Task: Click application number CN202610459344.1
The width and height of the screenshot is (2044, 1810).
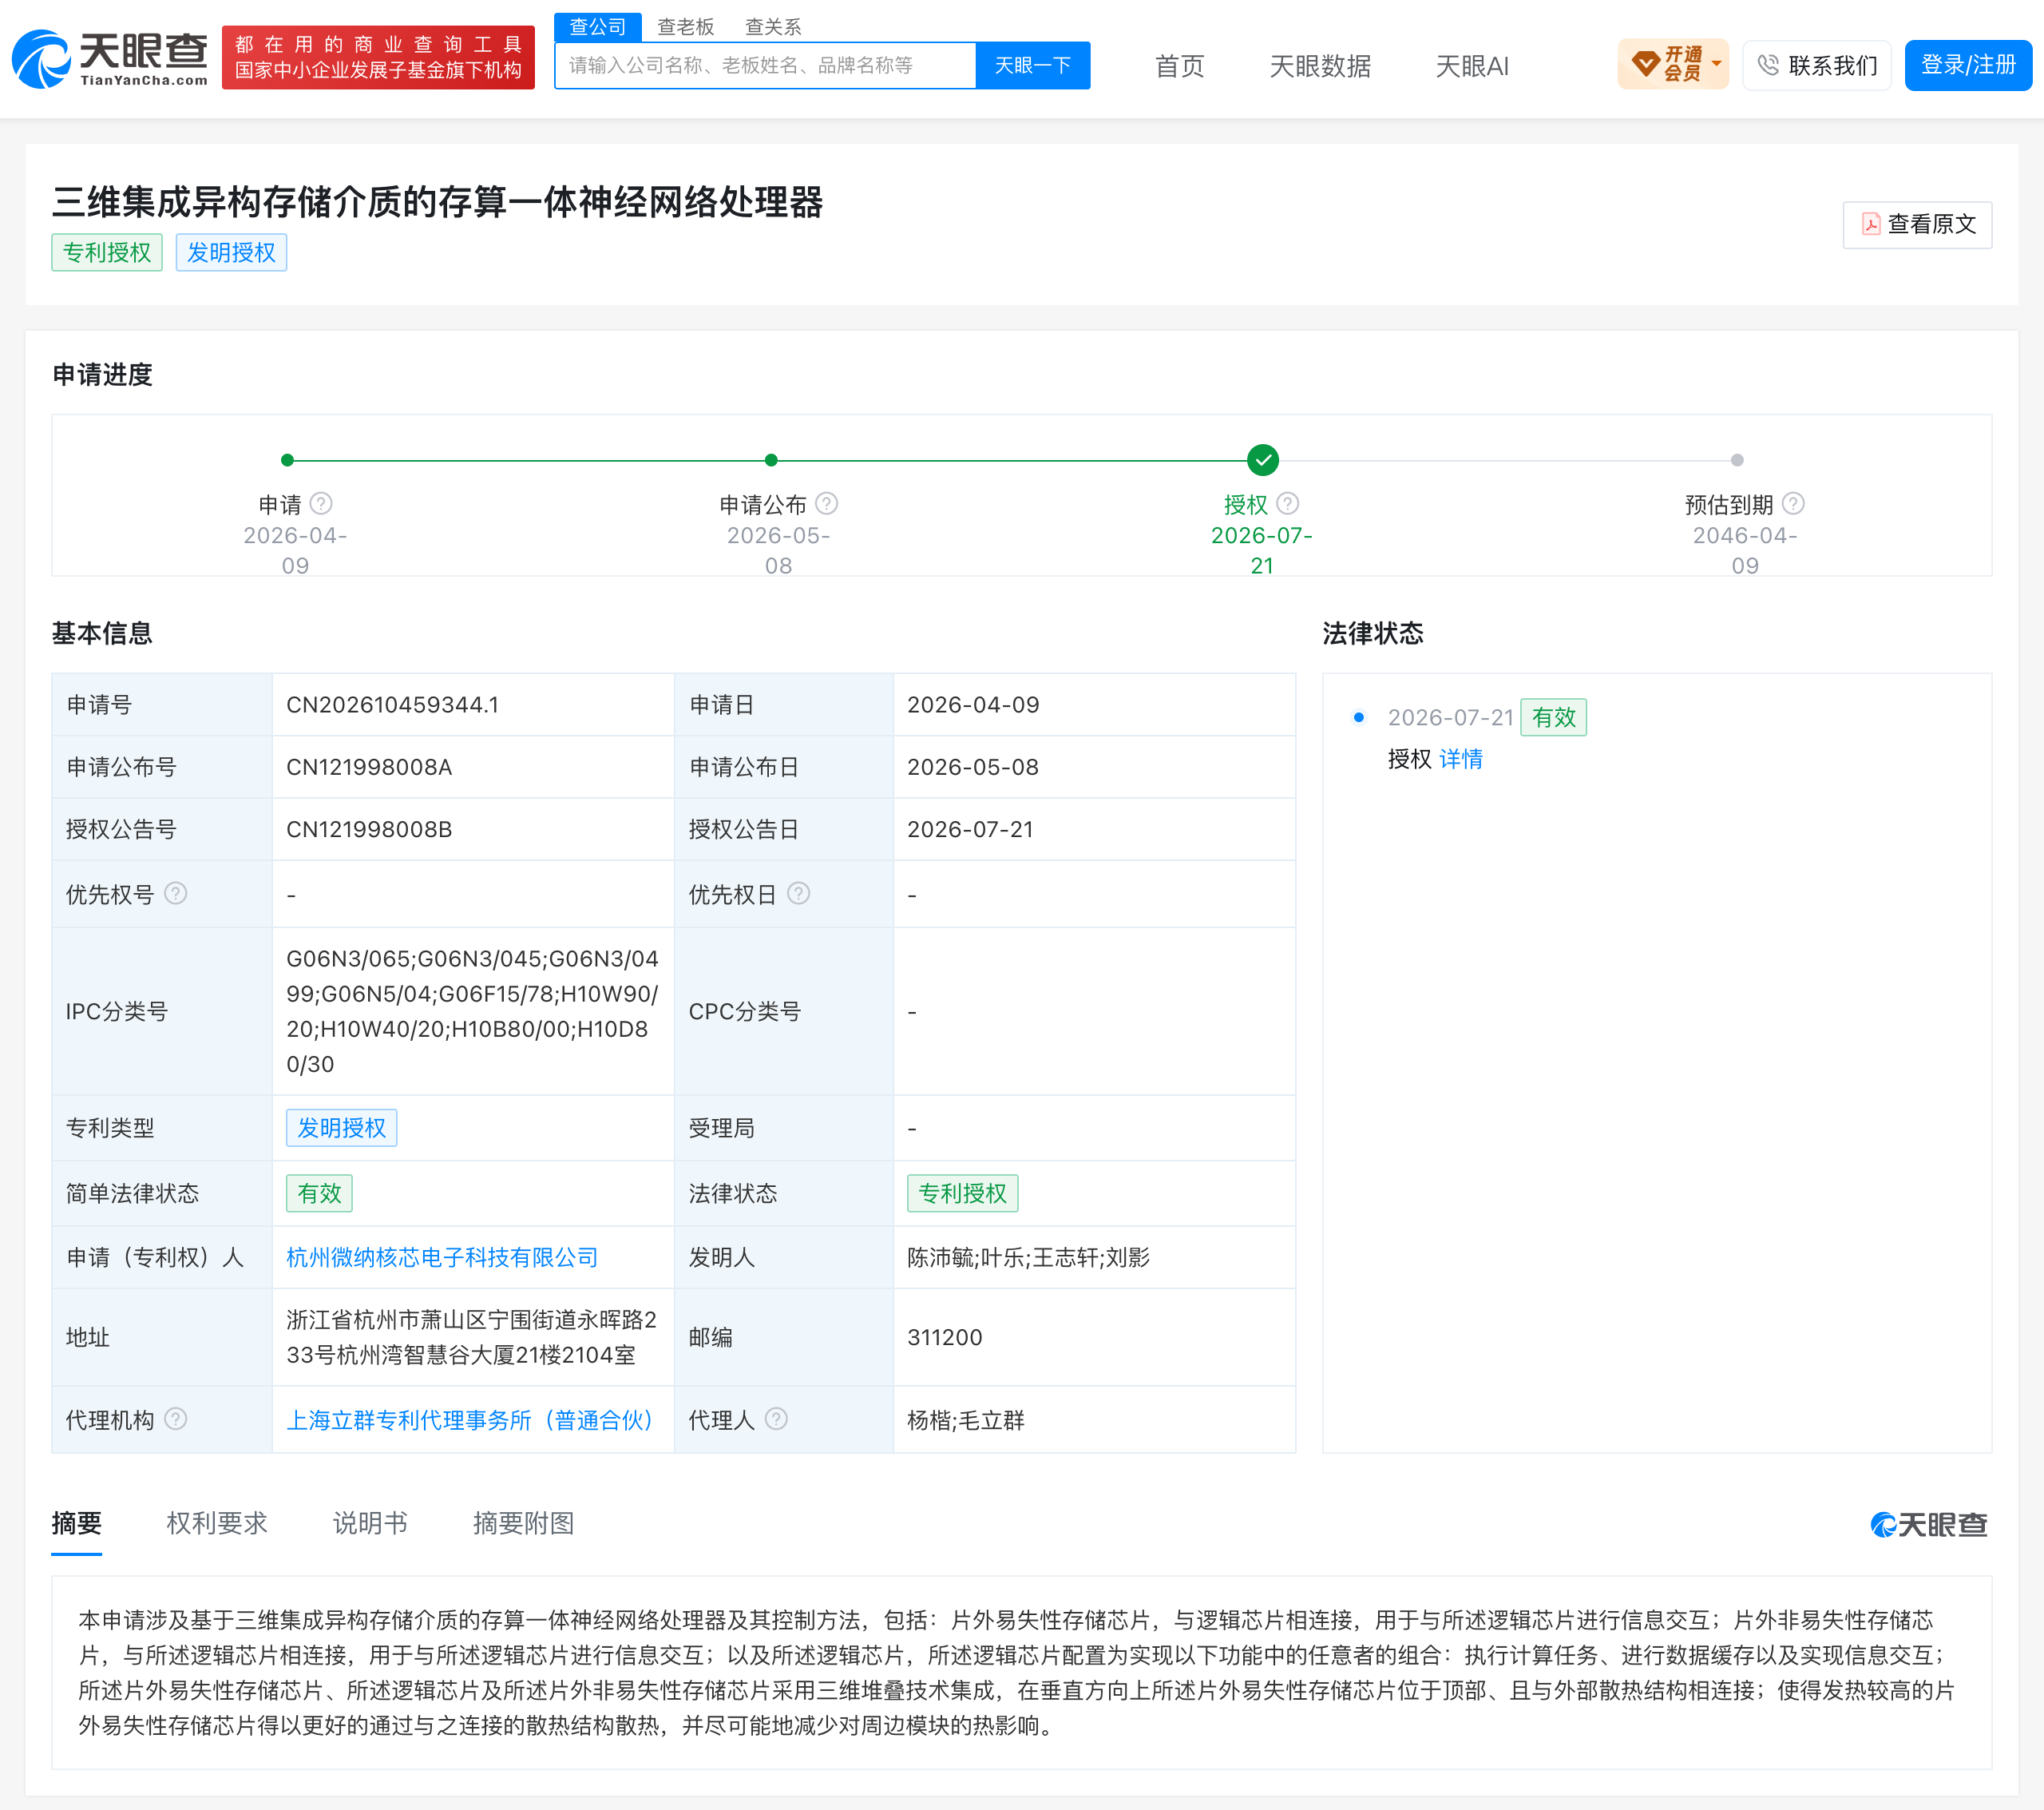Action: click(x=393, y=705)
